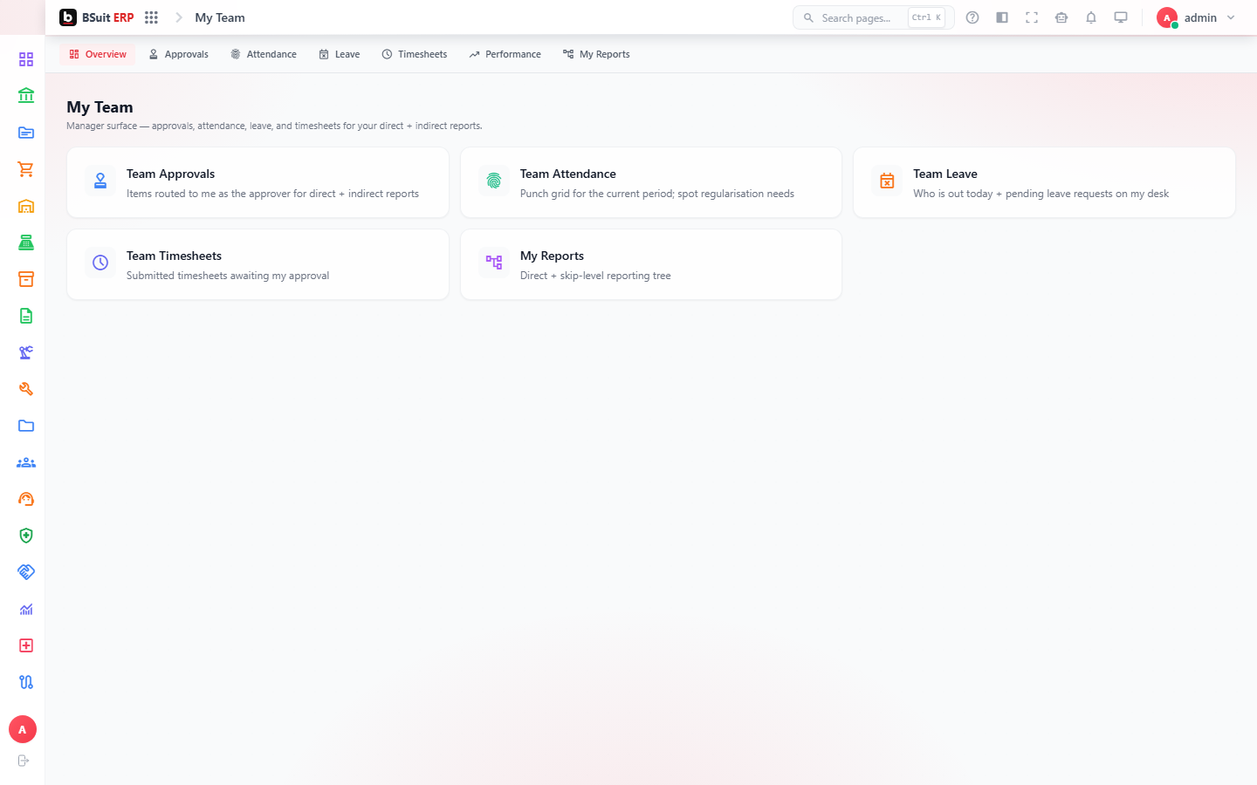The image size is (1257, 785).
Task: Expand the admin user dropdown
Action: coord(1197,17)
